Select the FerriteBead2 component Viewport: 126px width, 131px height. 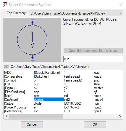coord(73,80)
